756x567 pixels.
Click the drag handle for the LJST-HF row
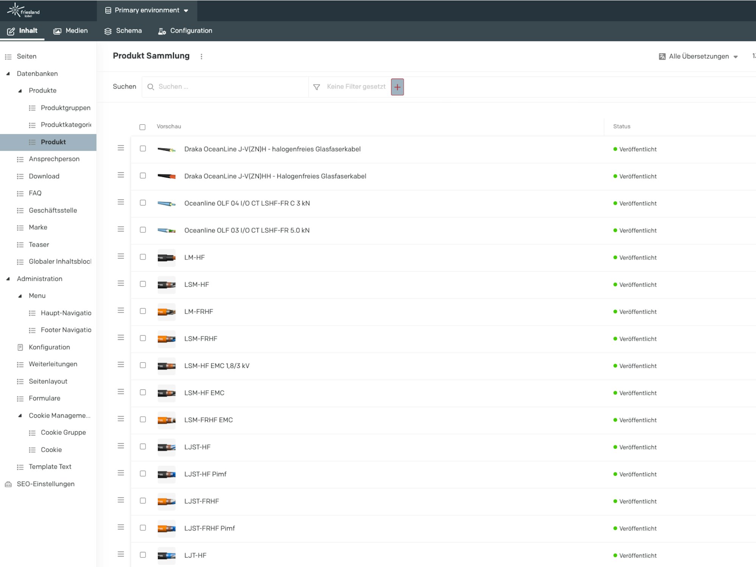click(121, 446)
